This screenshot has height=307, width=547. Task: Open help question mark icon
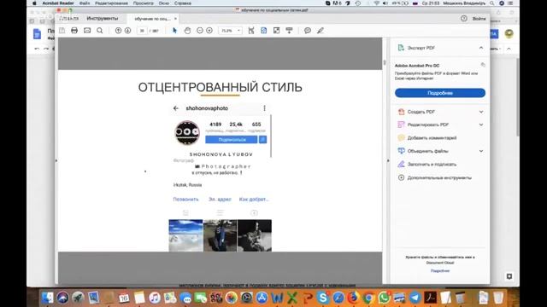463,19
